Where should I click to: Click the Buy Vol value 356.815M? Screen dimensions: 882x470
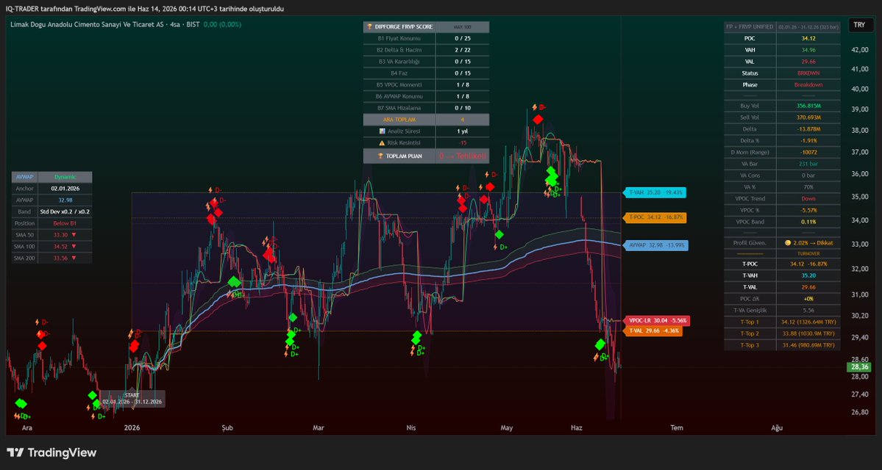click(x=808, y=106)
